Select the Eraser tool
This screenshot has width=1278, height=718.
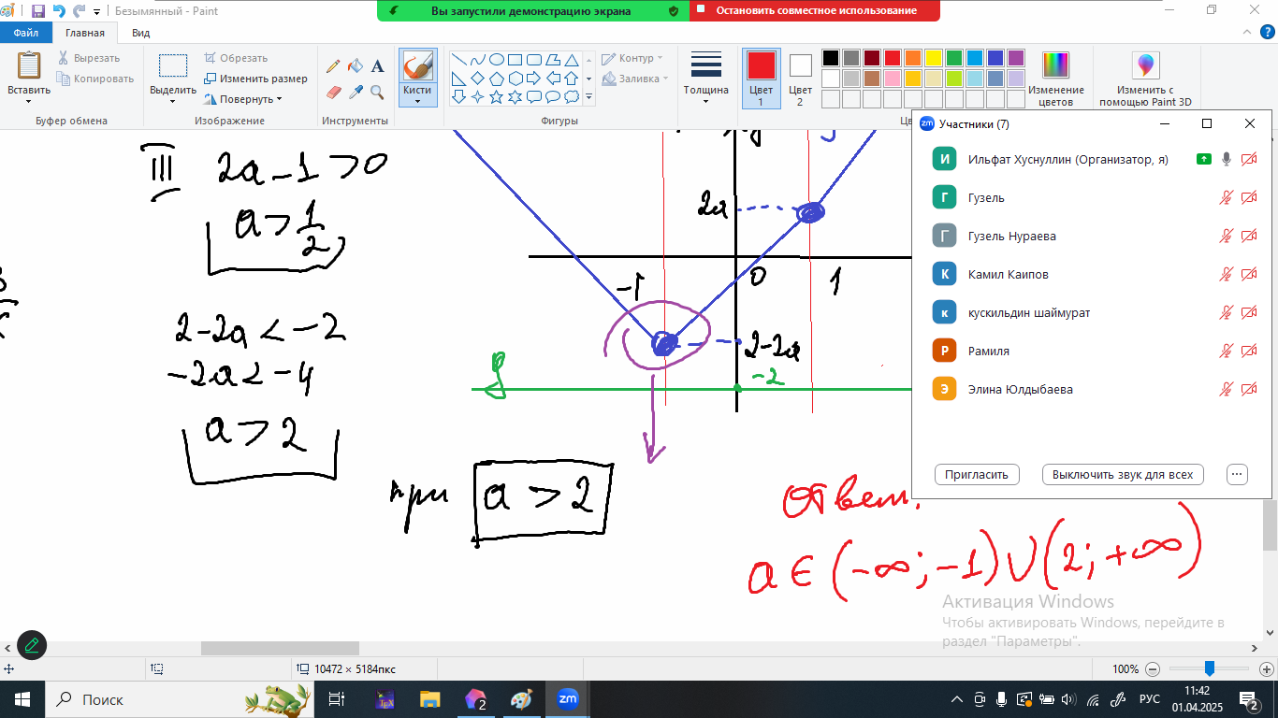coord(333,92)
